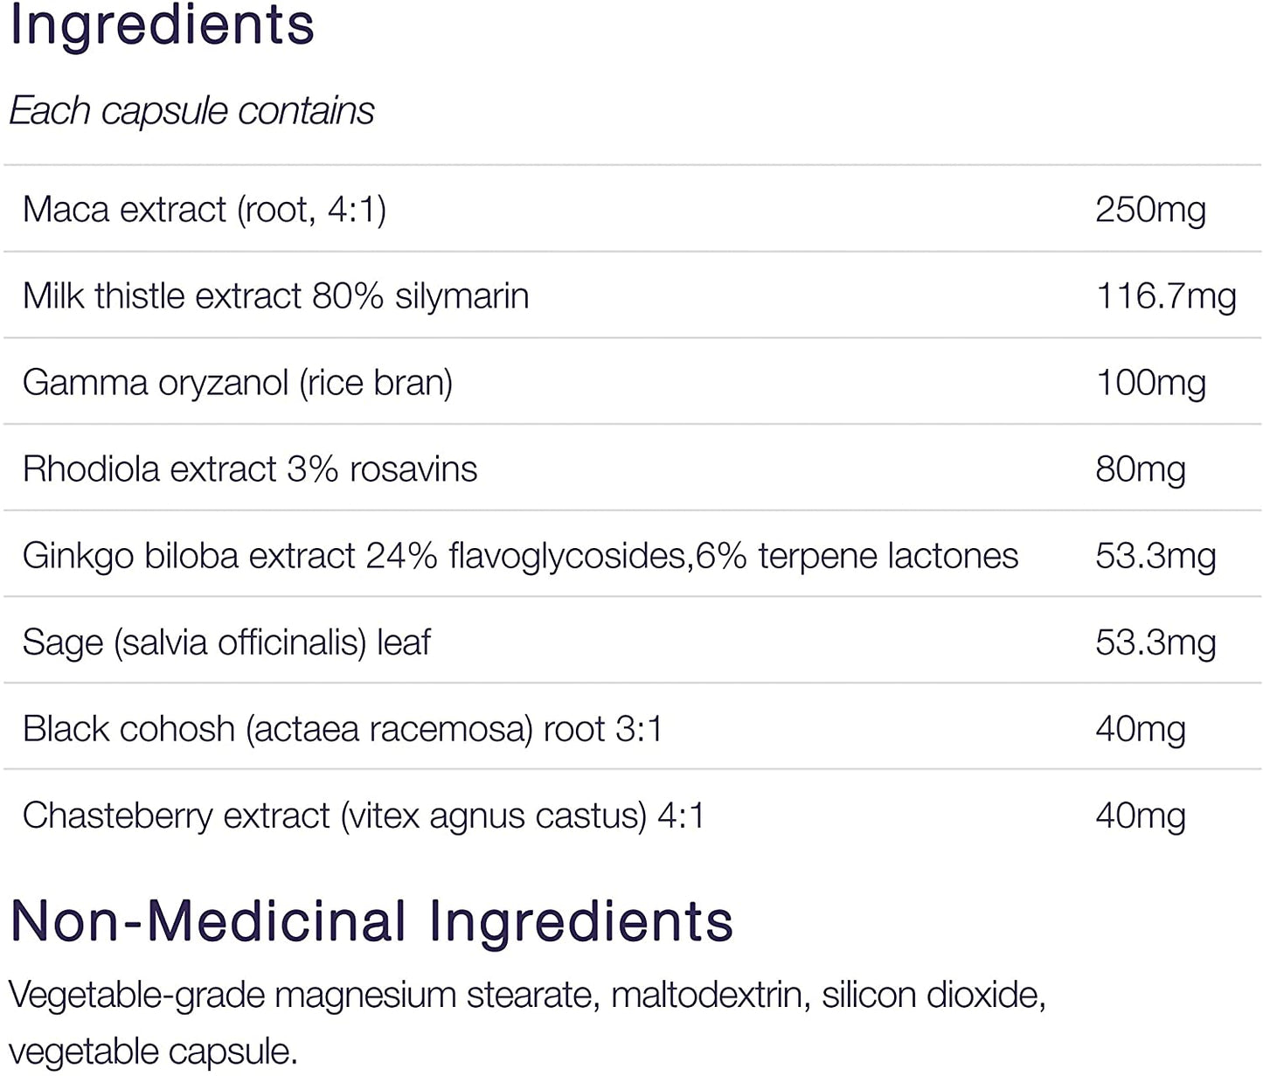Click the Ginkgo biloba 53.3mg amount
Screen dimensions: 1263x1076
[x=1155, y=555]
